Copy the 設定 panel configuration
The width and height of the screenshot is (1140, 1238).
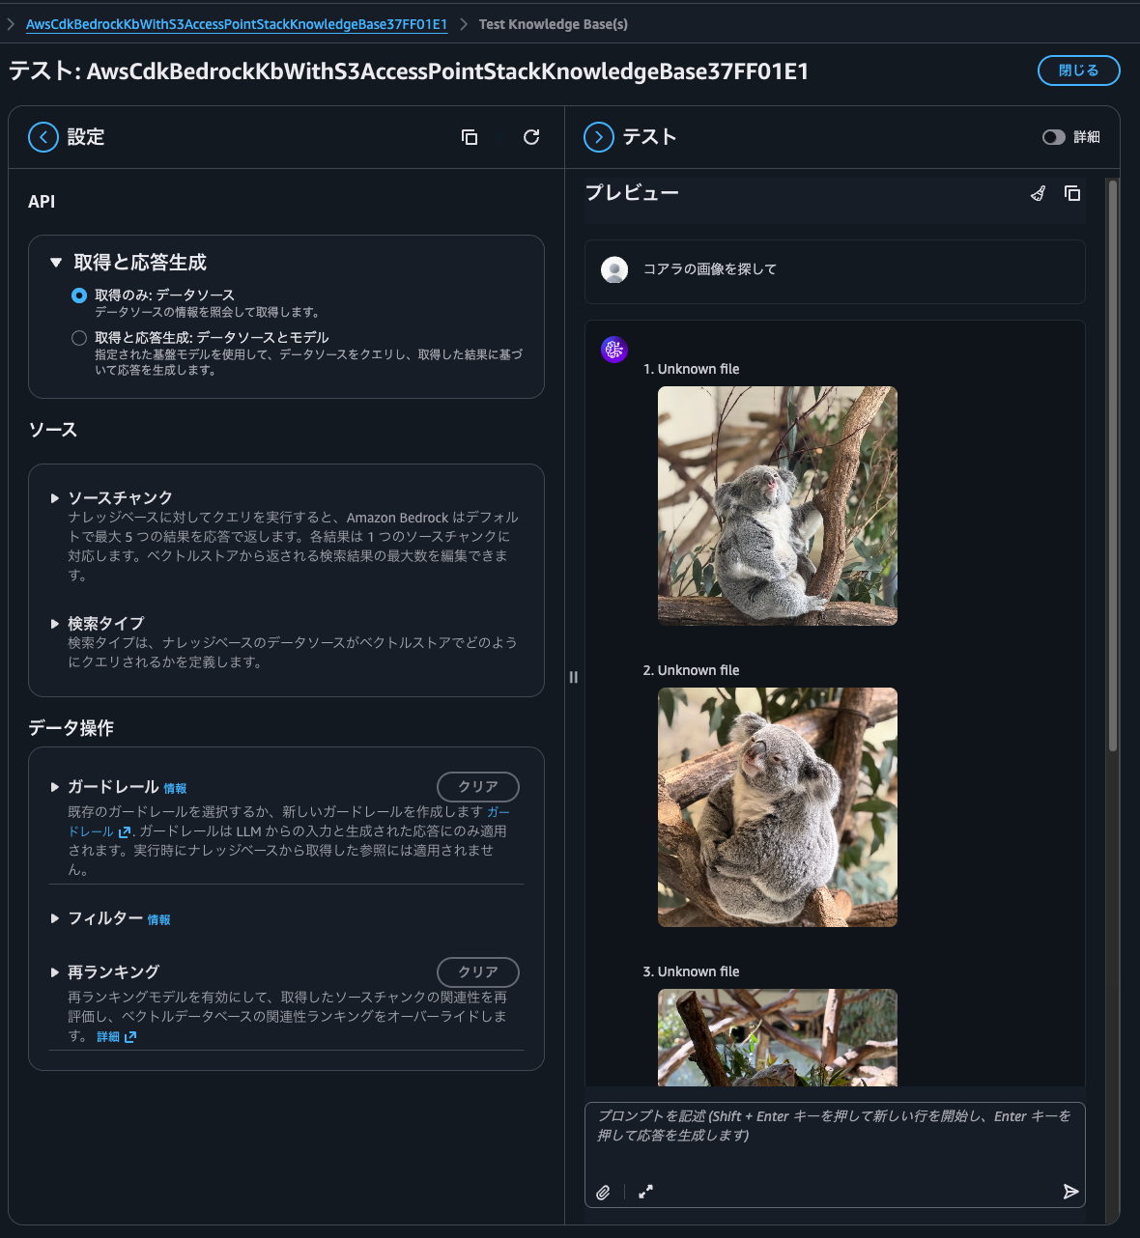pos(470,137)
